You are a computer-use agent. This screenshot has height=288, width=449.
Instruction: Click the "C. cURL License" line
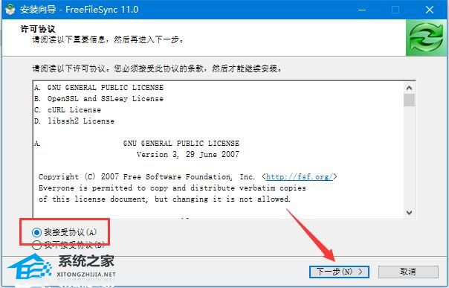[x=68, y=109]
